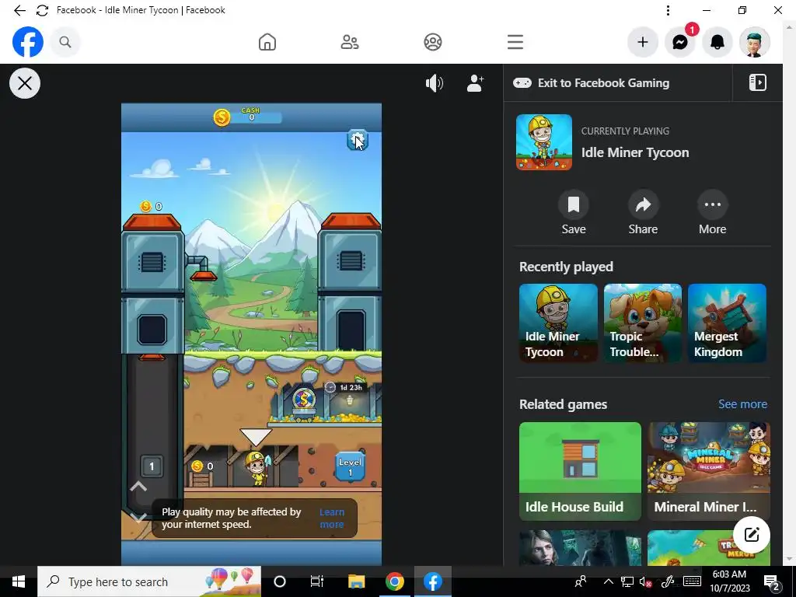
Task: Open More options for the game
Action: (712, 213)
